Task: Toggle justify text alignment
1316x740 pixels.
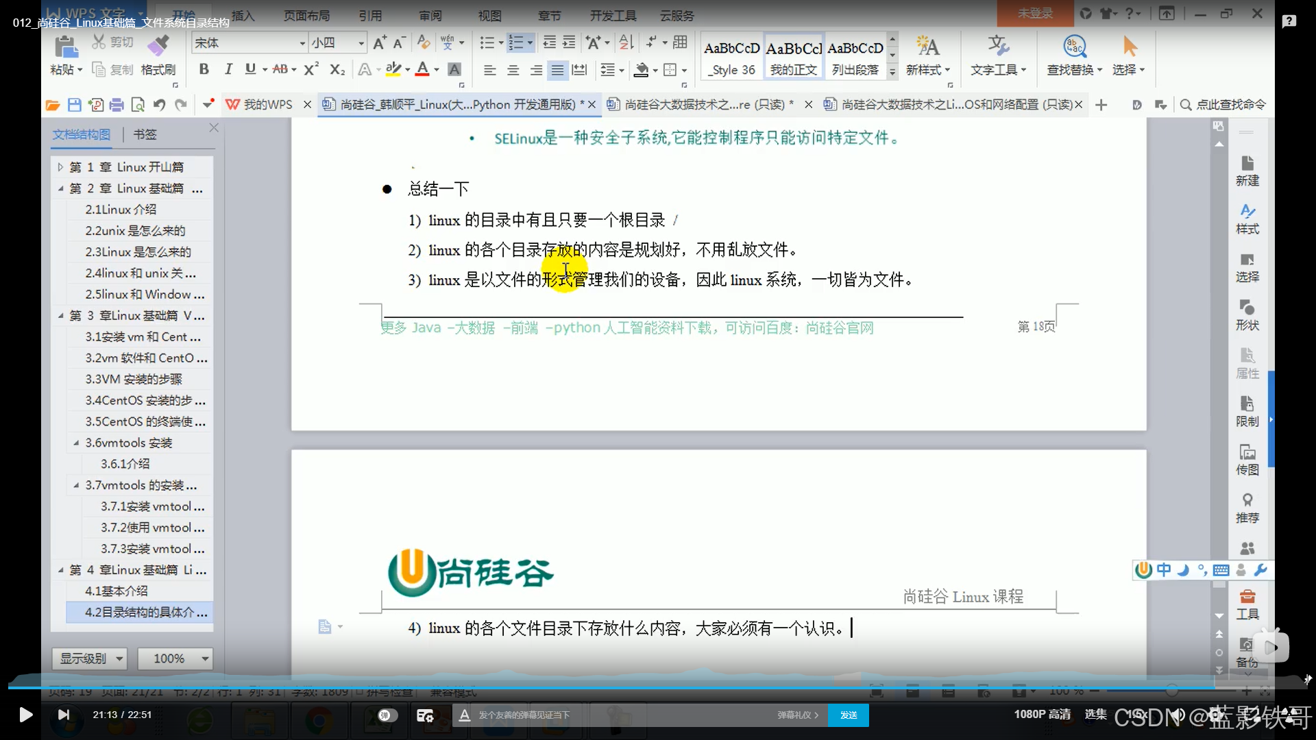Action: [x=558, y=70]
